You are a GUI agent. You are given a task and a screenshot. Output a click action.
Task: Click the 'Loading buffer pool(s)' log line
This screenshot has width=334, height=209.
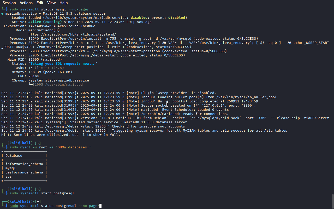pyautogui.click(x=139, y=97)
